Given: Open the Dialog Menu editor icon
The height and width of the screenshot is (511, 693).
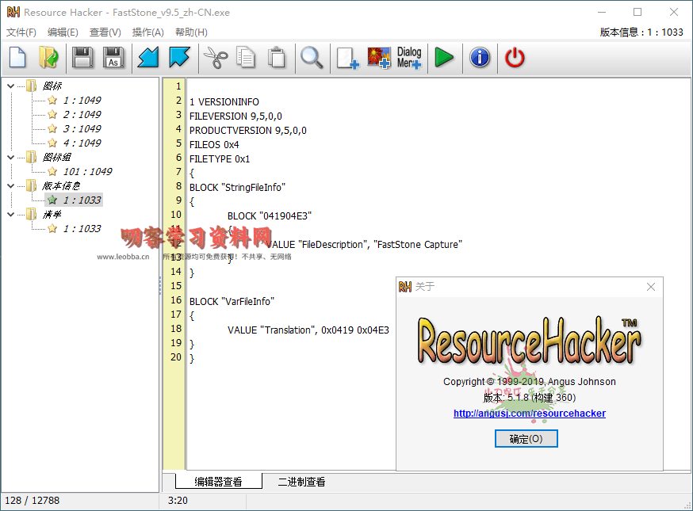Looking at the screenshot, I should pyautogui.click(x=409, y=58).
